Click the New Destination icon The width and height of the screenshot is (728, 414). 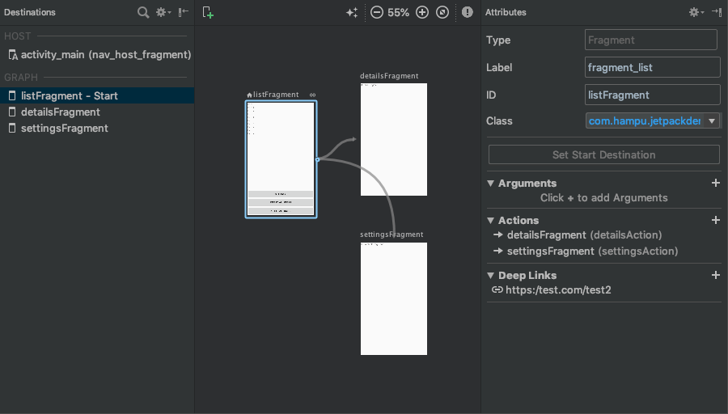click(208, 12)
